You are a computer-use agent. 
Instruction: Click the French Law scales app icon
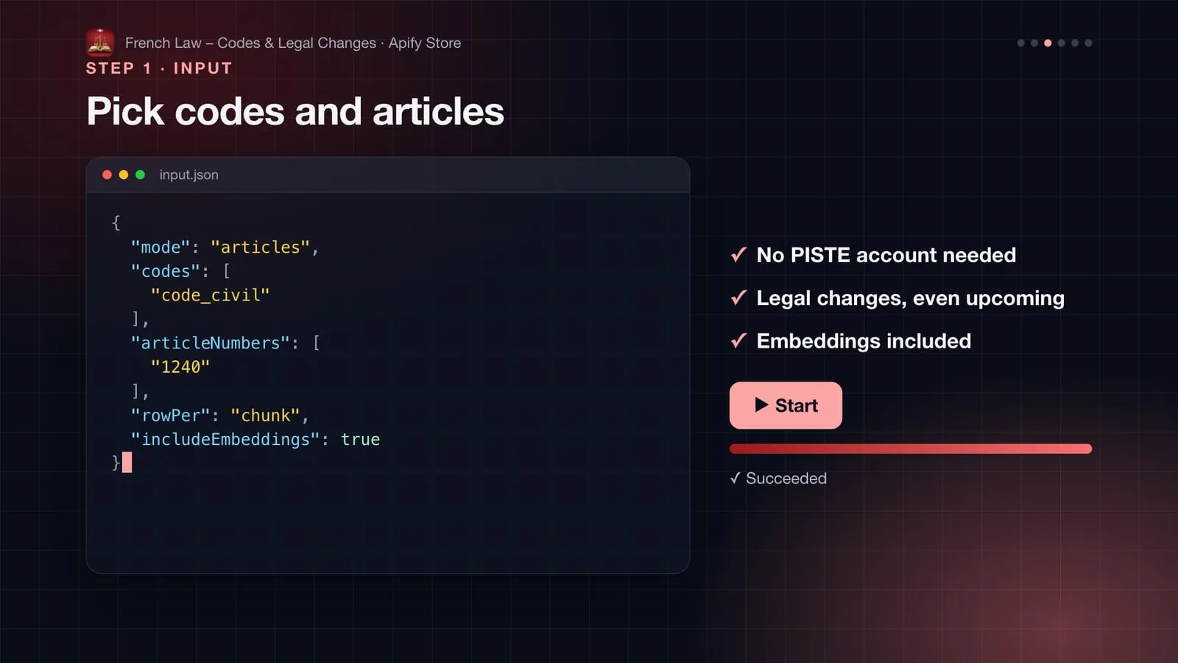99,43
